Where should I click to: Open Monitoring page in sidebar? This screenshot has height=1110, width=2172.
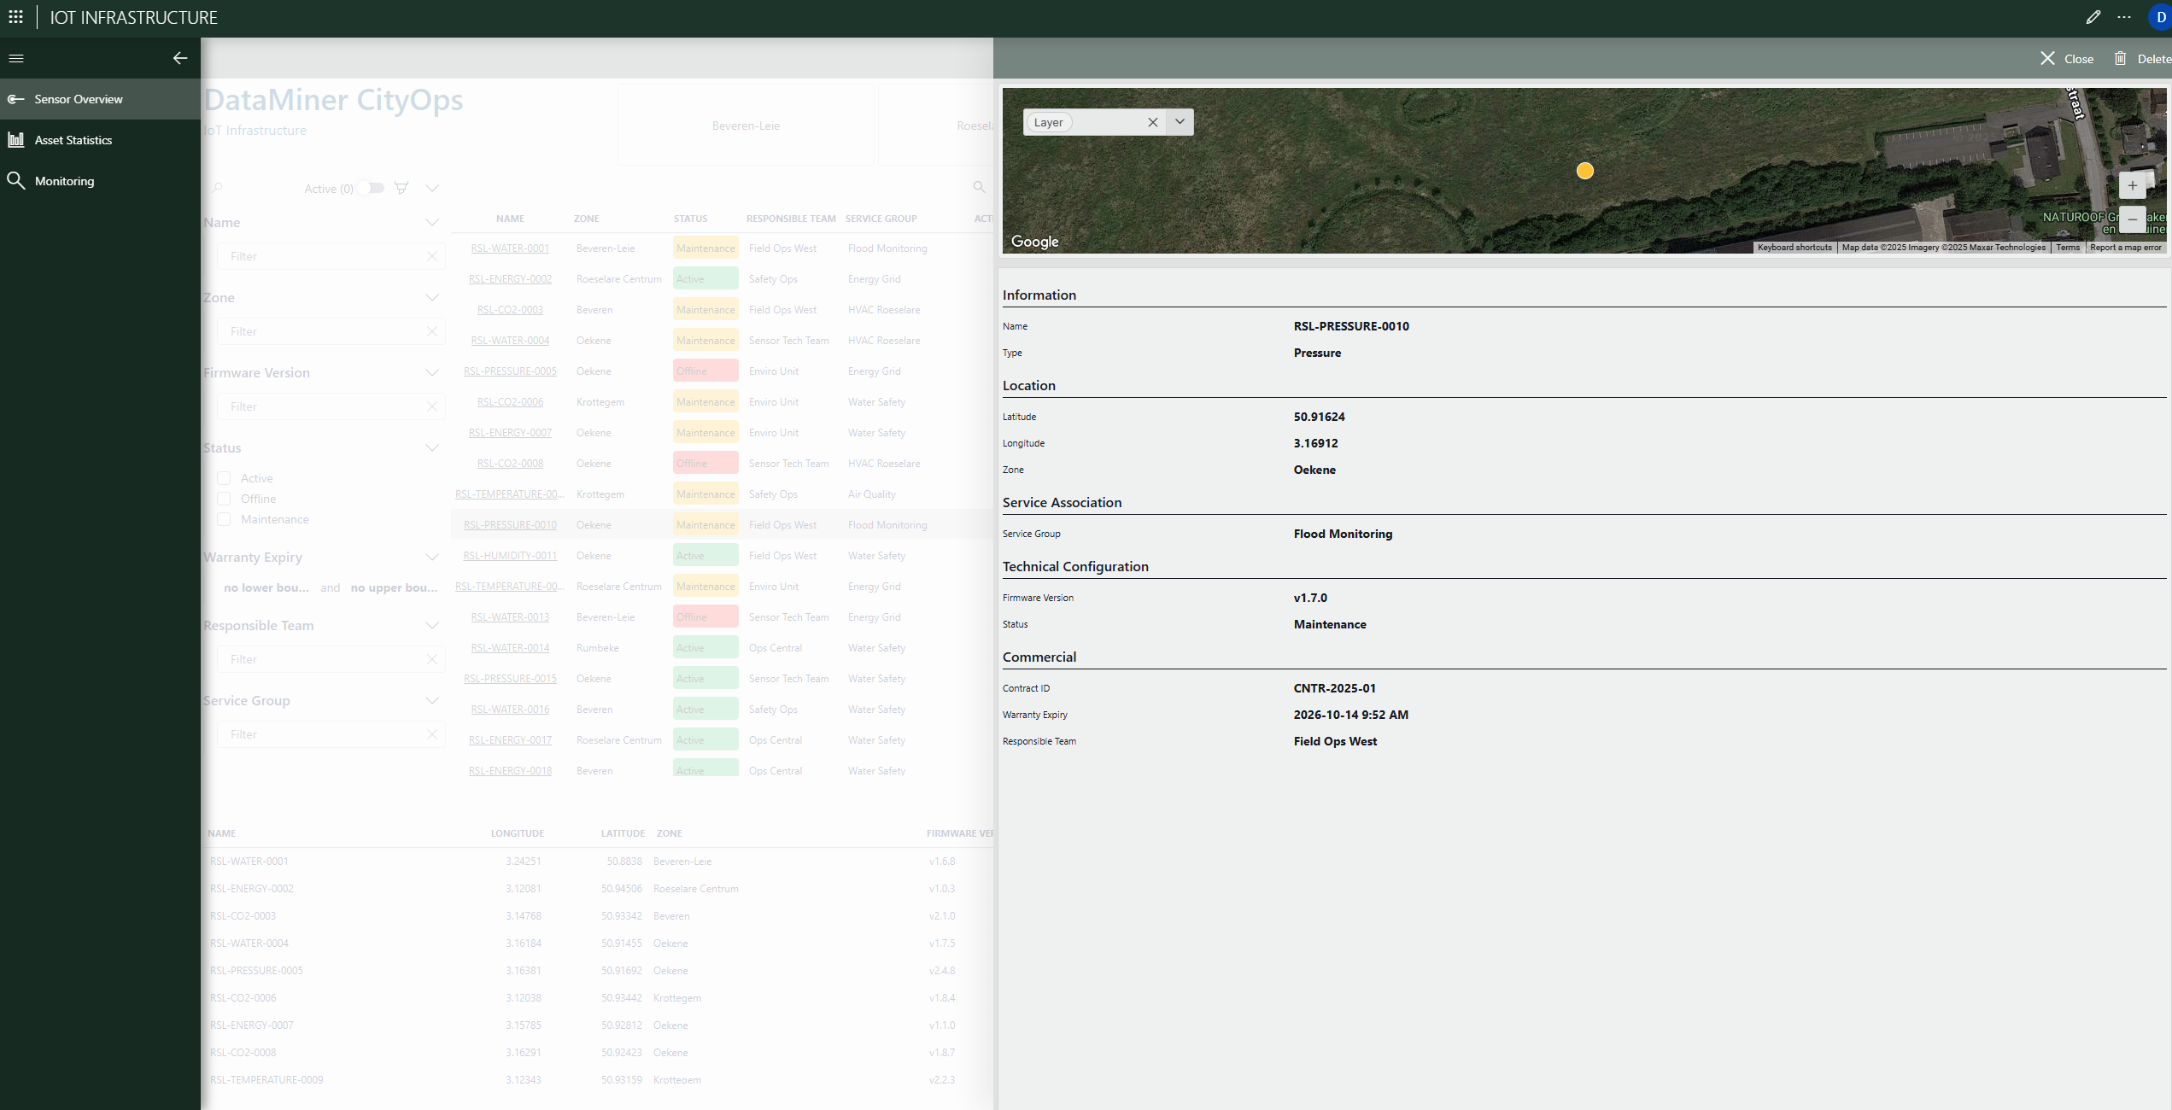coord(65,181)
